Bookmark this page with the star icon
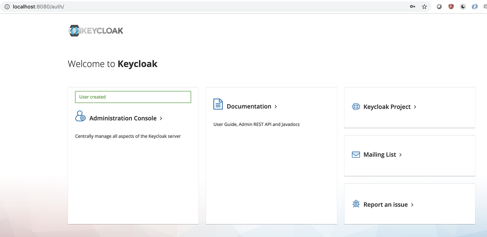The height and width of the screenshot is (237, 487). click(x=424, y=7)
